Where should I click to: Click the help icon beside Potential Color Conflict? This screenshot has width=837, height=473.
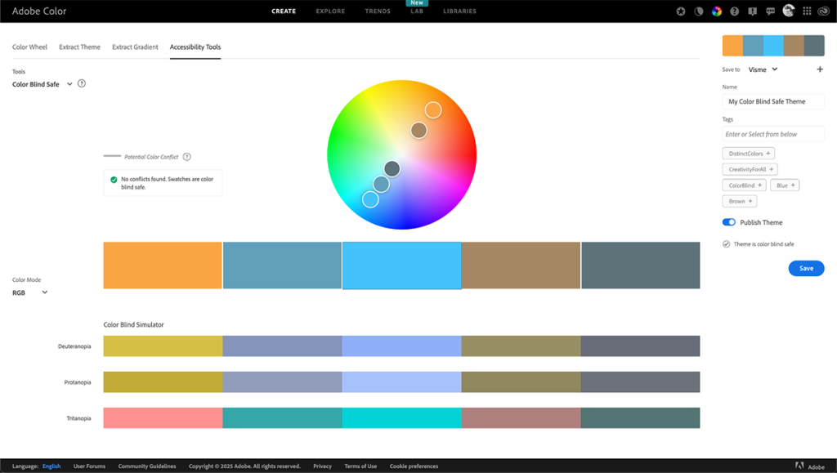pyautogui.click(x=187, y=156)
